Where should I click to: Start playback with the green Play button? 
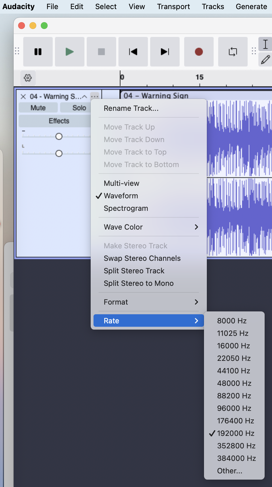[x=70, y=52]
